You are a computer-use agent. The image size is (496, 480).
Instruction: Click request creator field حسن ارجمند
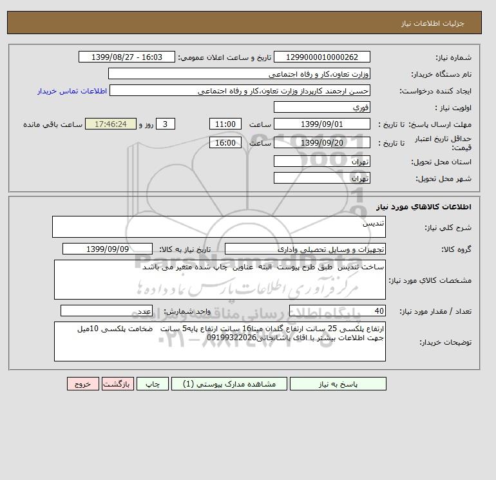240,90
